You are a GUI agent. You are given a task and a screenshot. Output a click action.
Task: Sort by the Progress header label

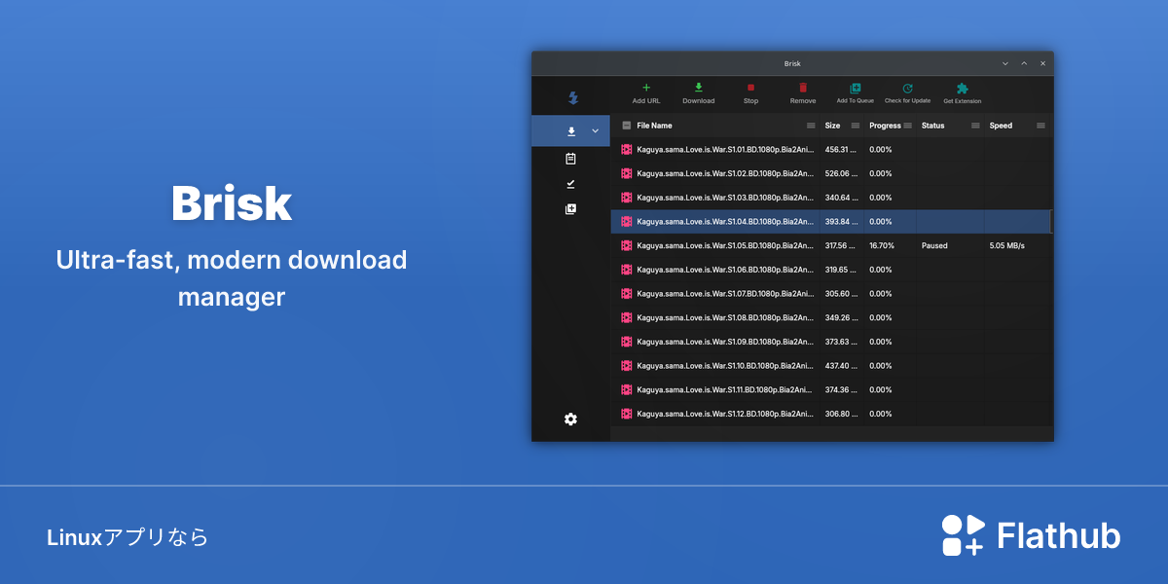tap(885, 126)
